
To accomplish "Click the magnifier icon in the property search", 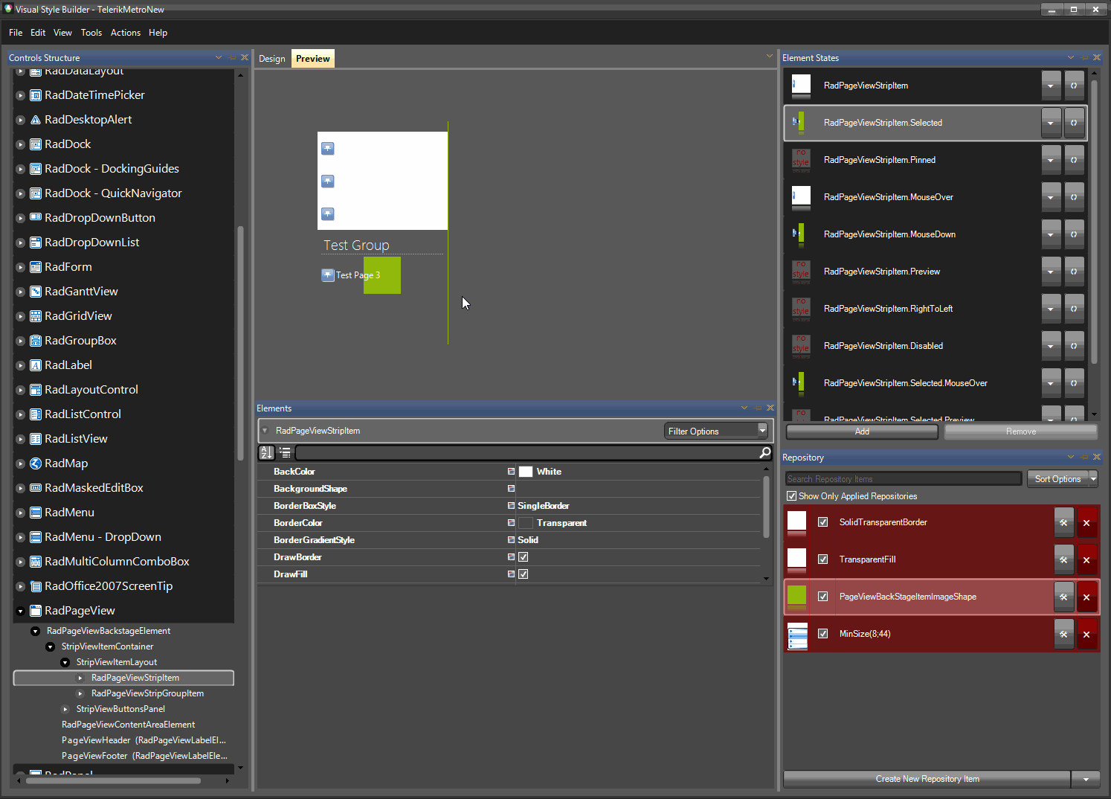I will tap(764, 452).
